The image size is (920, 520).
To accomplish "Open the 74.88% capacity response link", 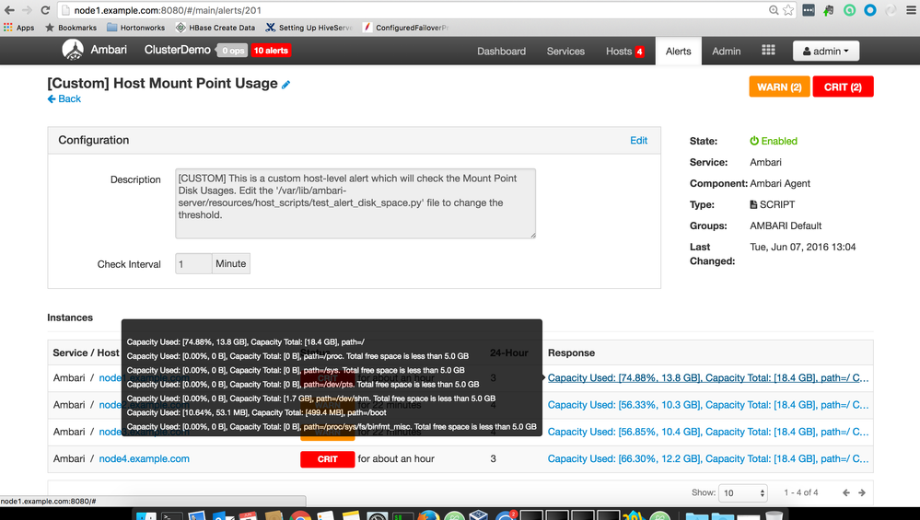I will tap(708, 377).
